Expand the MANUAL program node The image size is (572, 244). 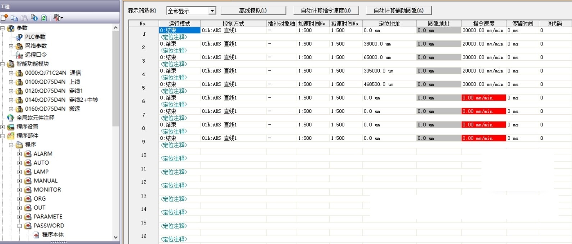(20, 181)
